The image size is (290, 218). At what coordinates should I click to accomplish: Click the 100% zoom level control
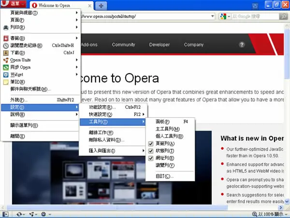pos(270,214)
